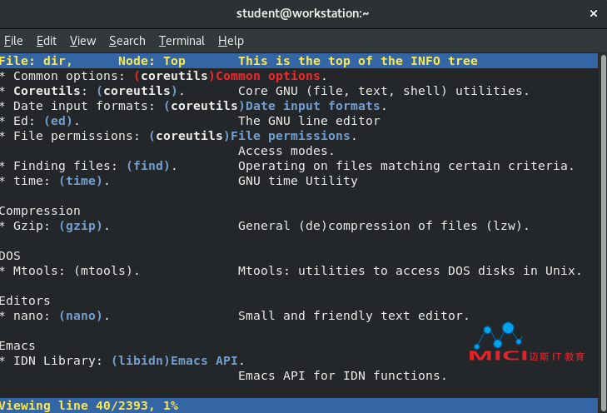Click the info header line showing Node: Top

point(152,61)
